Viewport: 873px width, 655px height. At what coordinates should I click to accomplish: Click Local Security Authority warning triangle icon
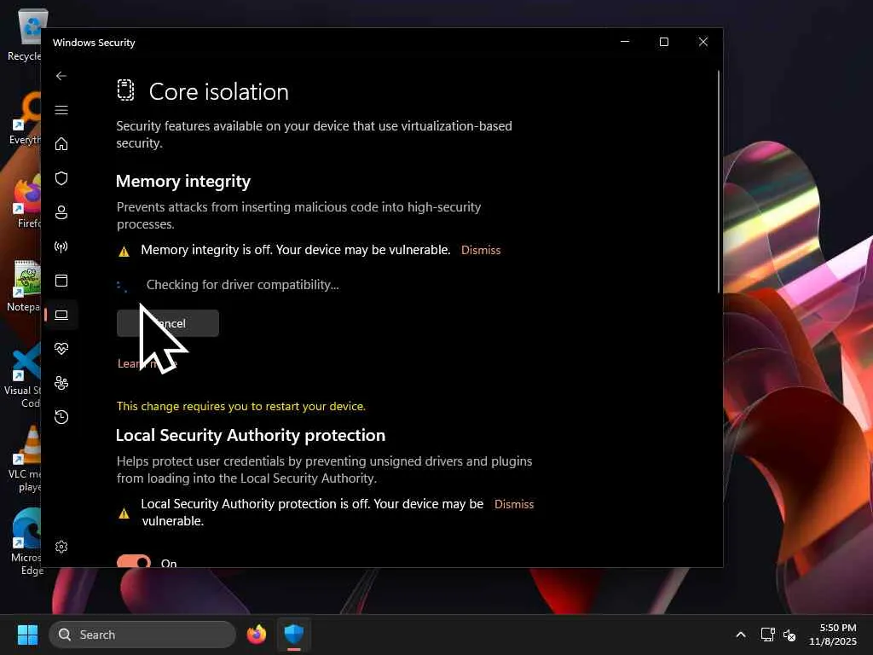pos(124,513)
